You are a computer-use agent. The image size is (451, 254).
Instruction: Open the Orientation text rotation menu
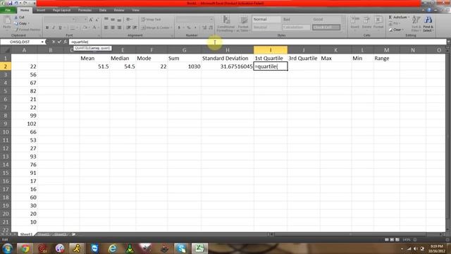[129, 20]
